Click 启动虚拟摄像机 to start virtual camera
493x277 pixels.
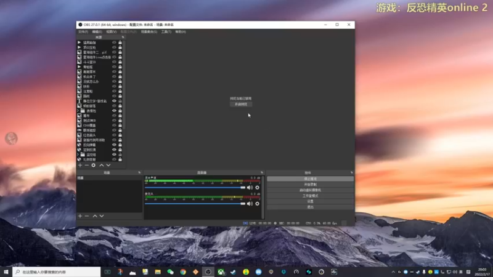[x=311, y=190]
